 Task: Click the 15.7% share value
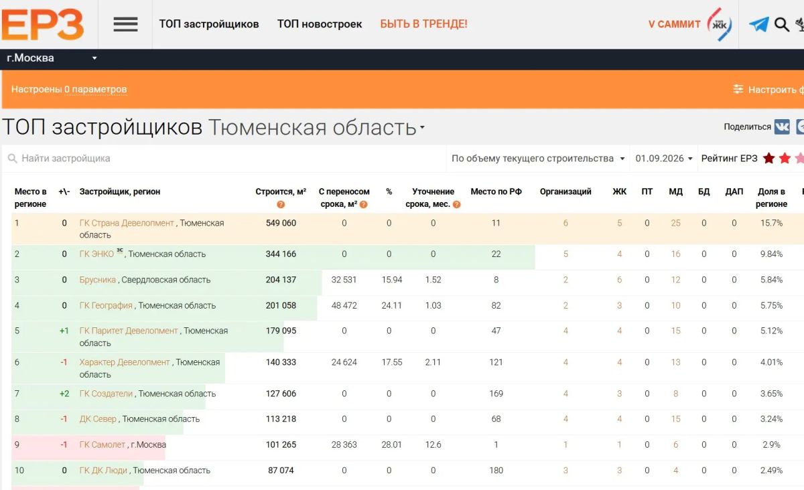click(x=771, y=223)
